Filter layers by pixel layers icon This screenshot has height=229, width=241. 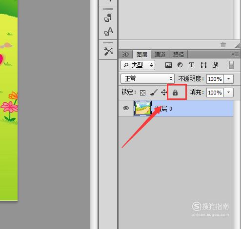coord(168,65)
